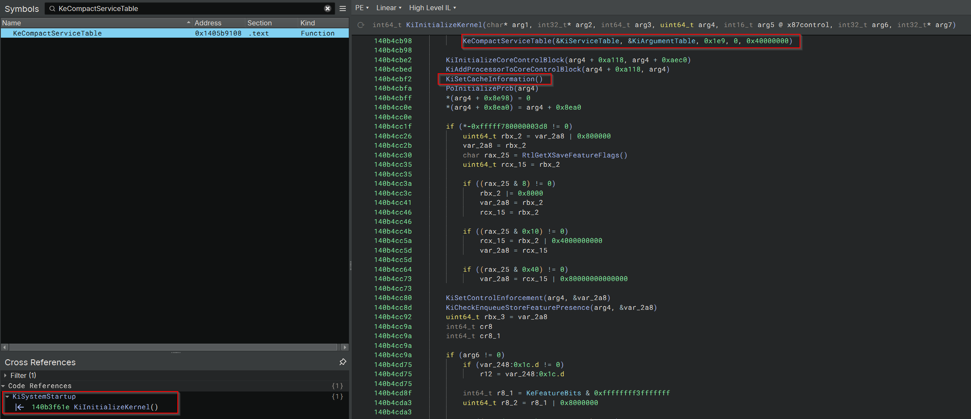Click the 0x80000000000000 constant

point(594,279)
